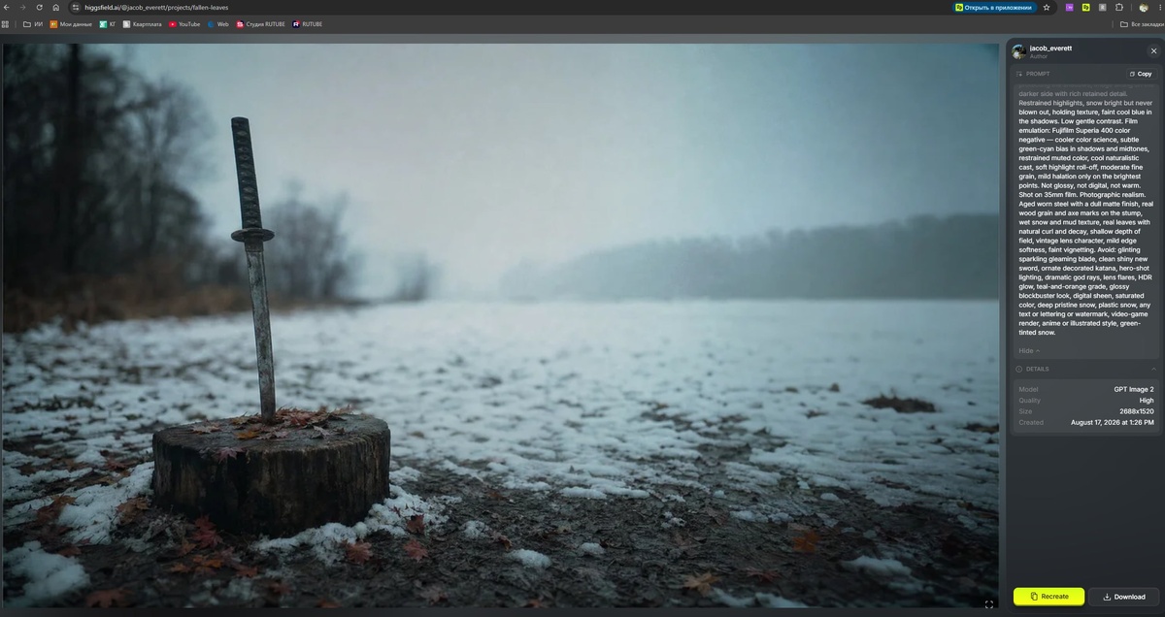
Task: Click the yellow-green Higgsfield extension icon
Action: (x=1086, y=7)
